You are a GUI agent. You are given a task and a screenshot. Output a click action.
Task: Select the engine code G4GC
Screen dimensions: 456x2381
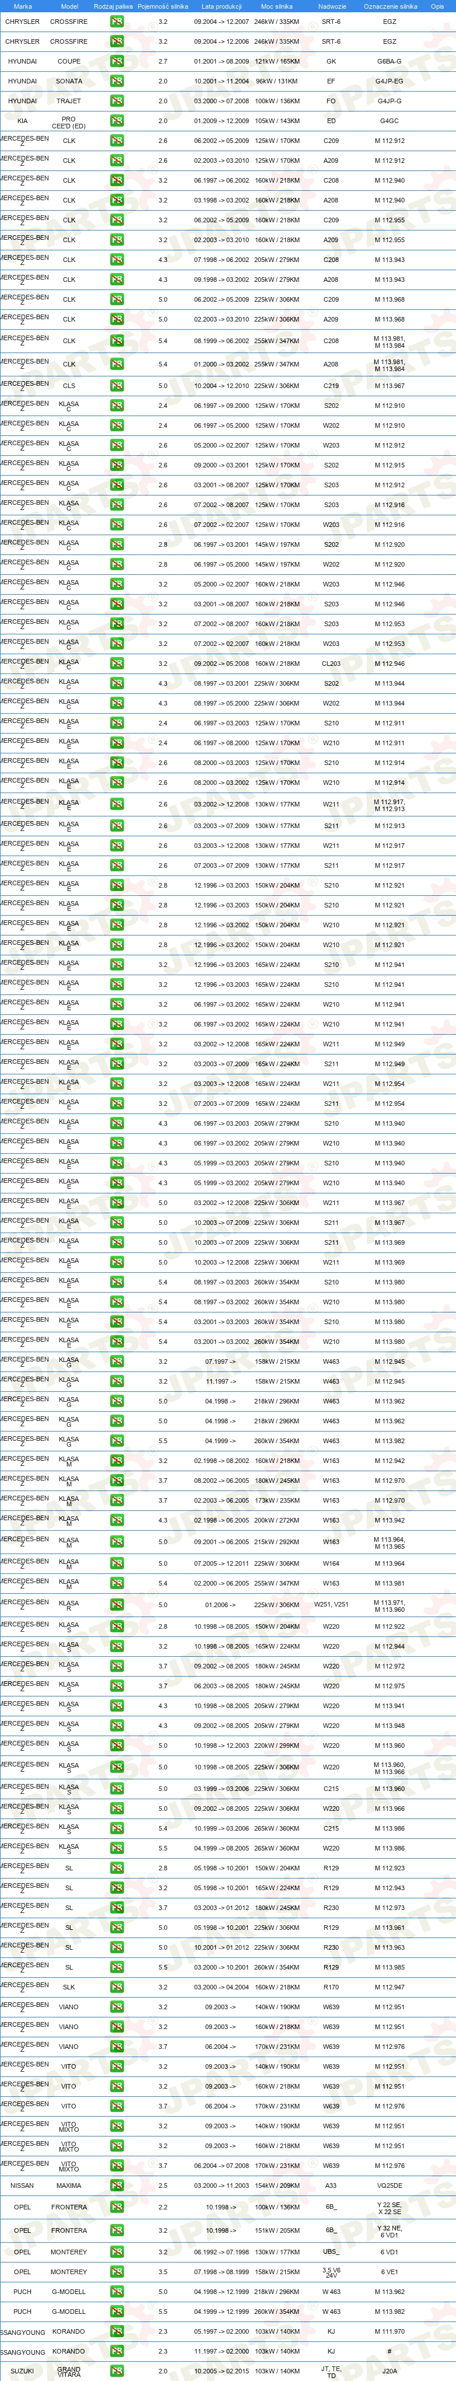click(x=390, y=120)
